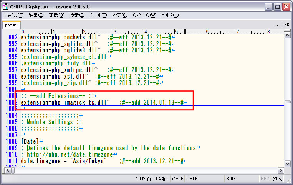Click the extension=php_xsl.dll text
Image resolution: width=293 pixels, height=185 pixels.
pyautogui.click(x=53, y=76)
